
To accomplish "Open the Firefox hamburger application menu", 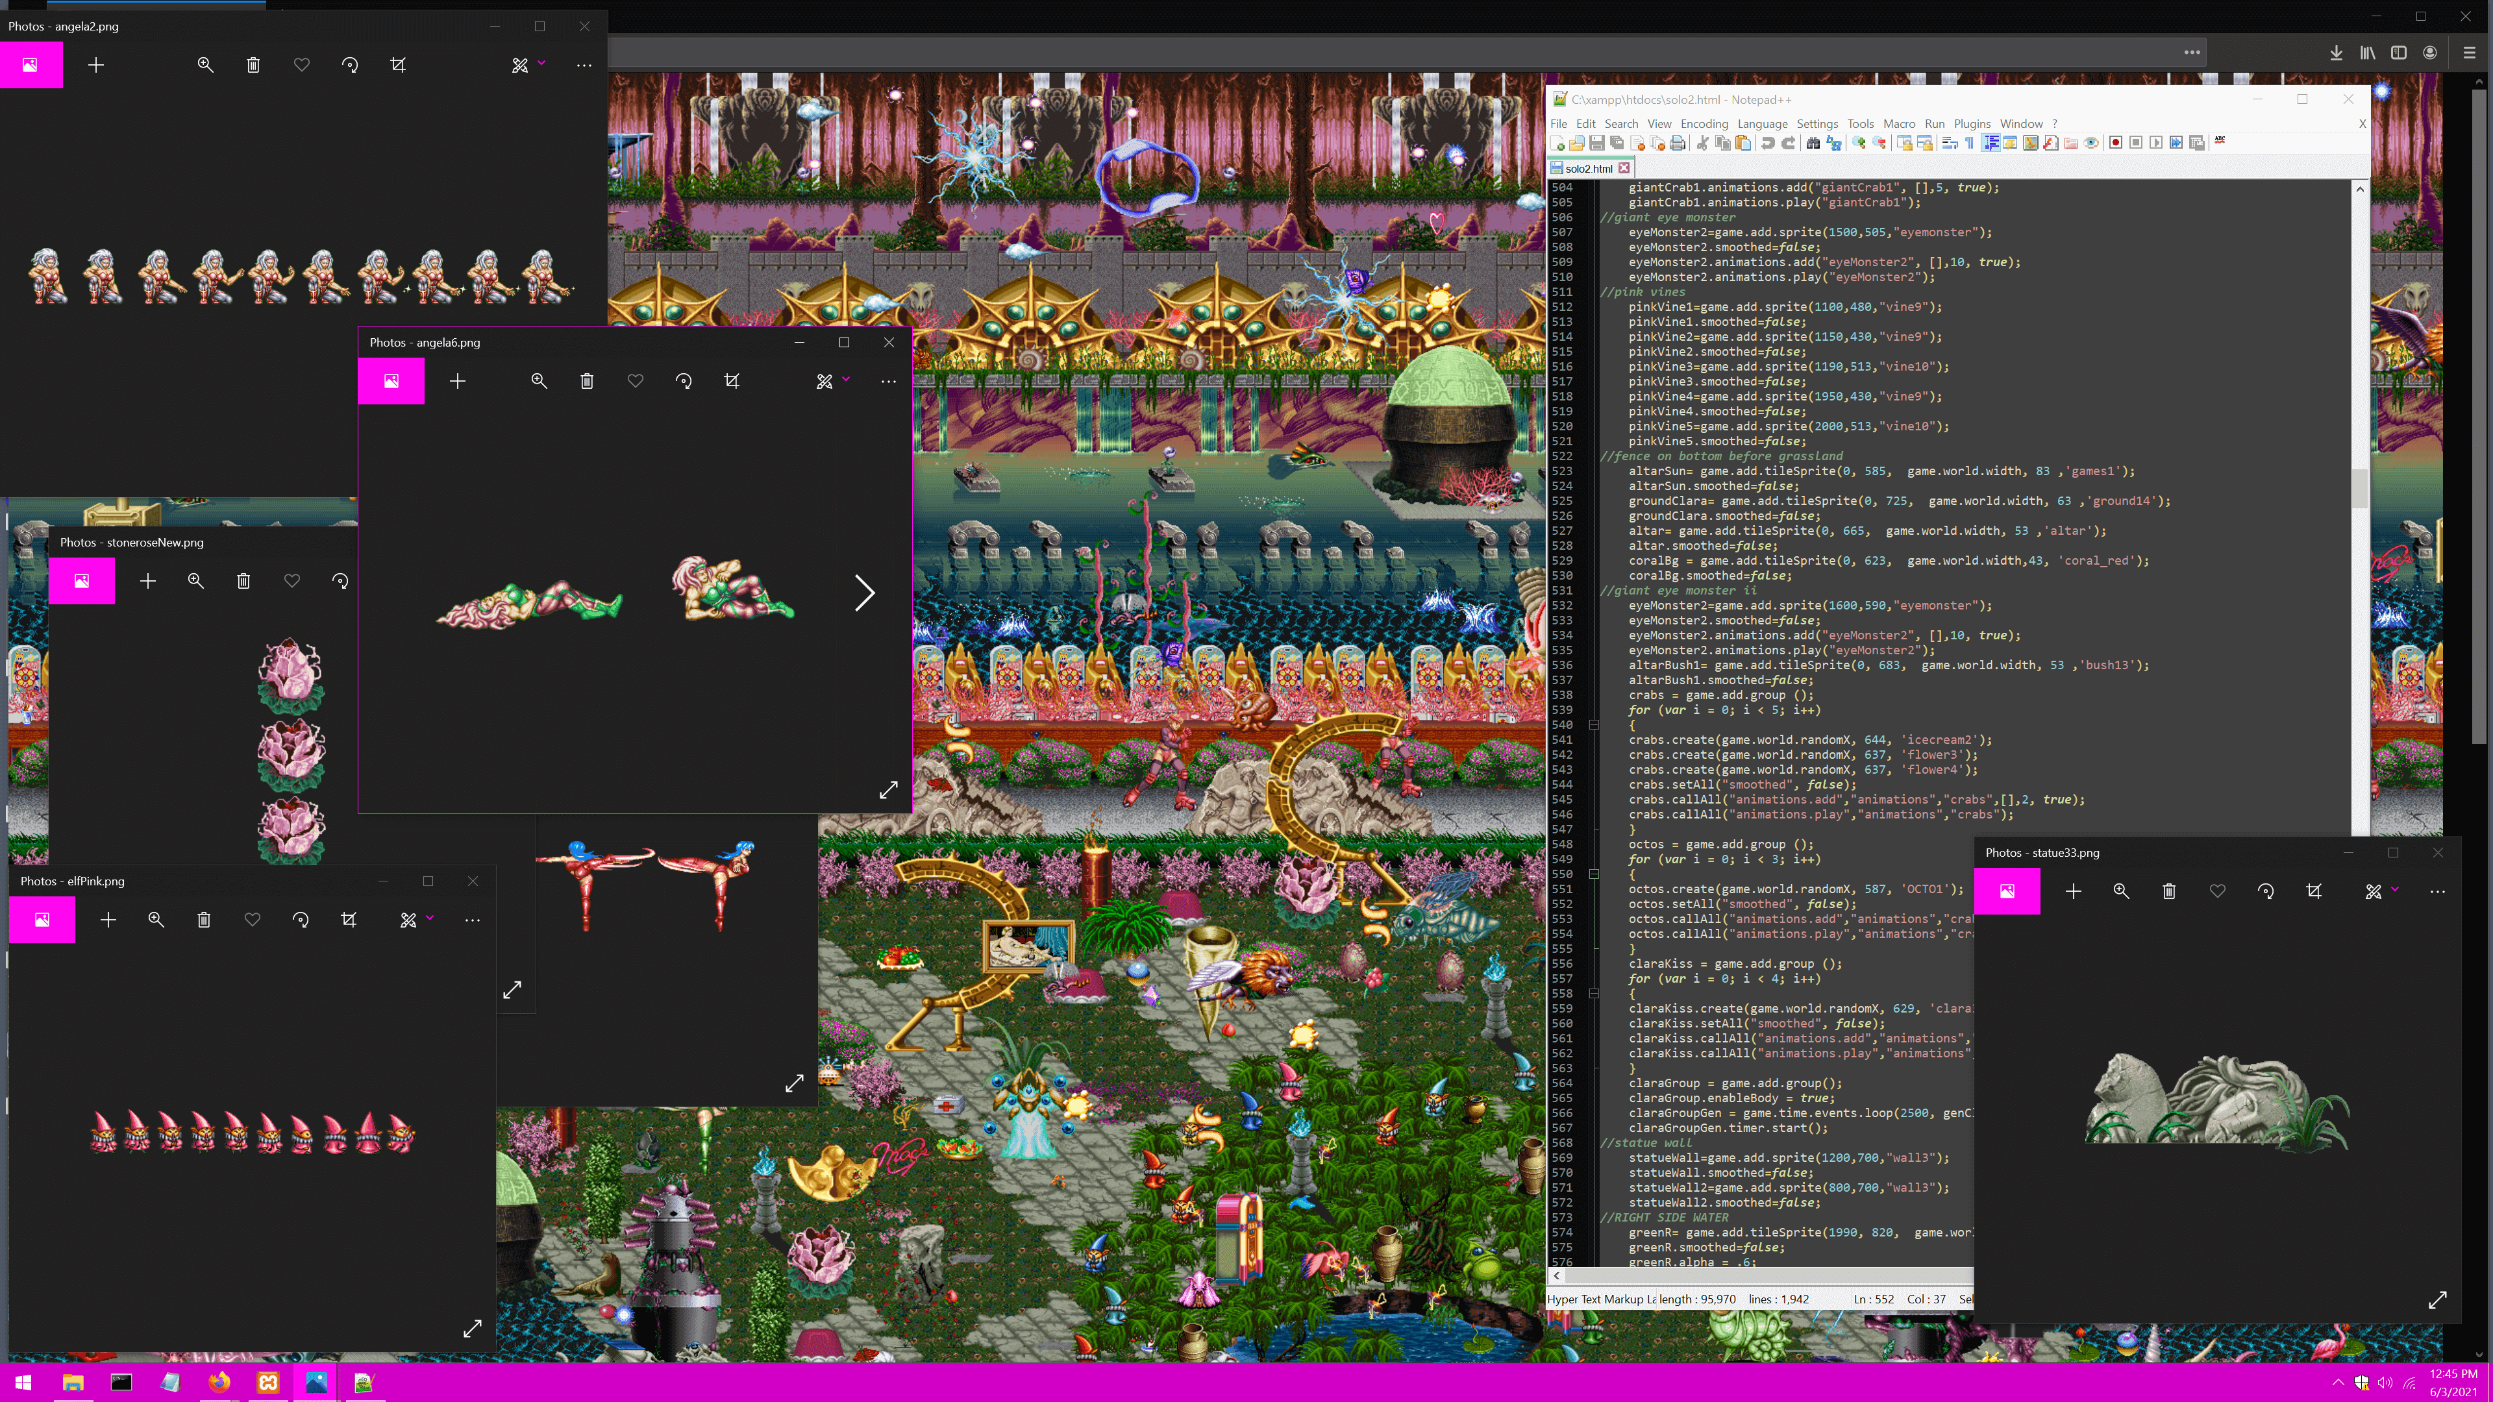I will click(2469, 52).
